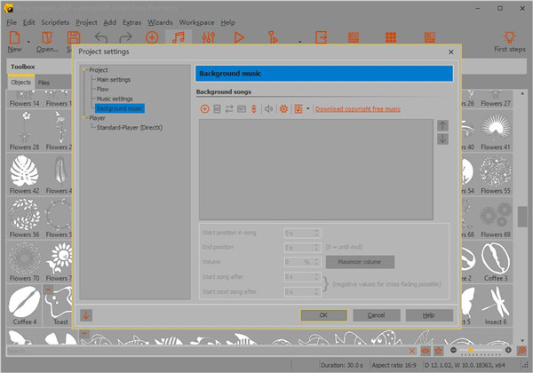The width and height of the screenshot is (533, 373).
Task: Open the Workspace menu
Action: [197, 22]
